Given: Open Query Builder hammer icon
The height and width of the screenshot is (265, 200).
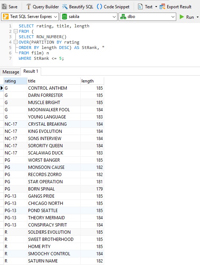Looking at the screenshot, I should point(28,7).
